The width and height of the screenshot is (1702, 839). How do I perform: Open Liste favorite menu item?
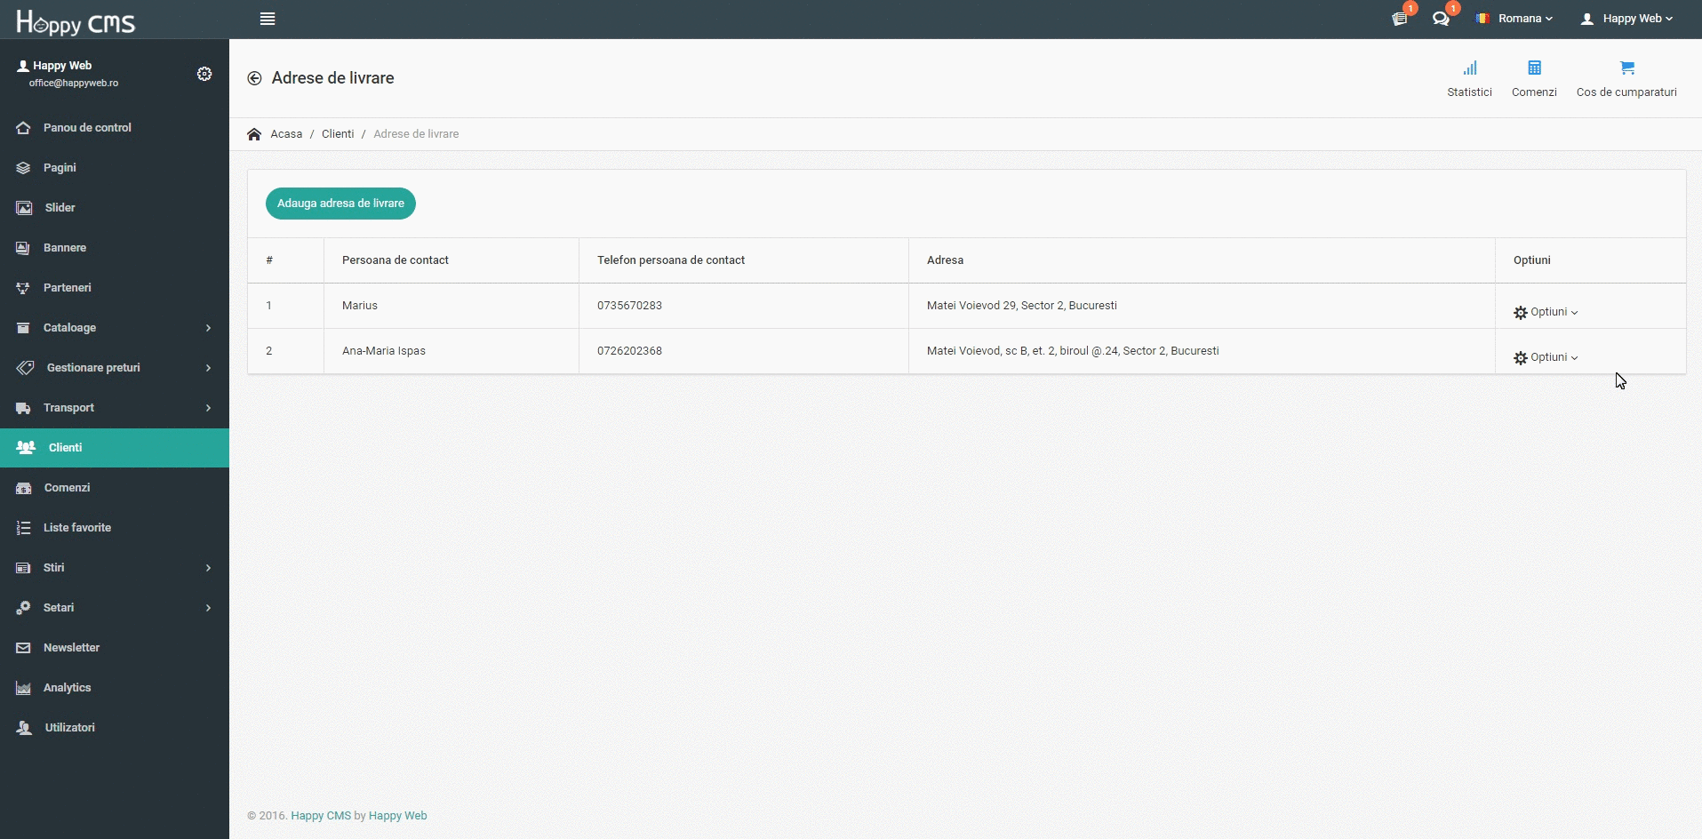(115, 528)
